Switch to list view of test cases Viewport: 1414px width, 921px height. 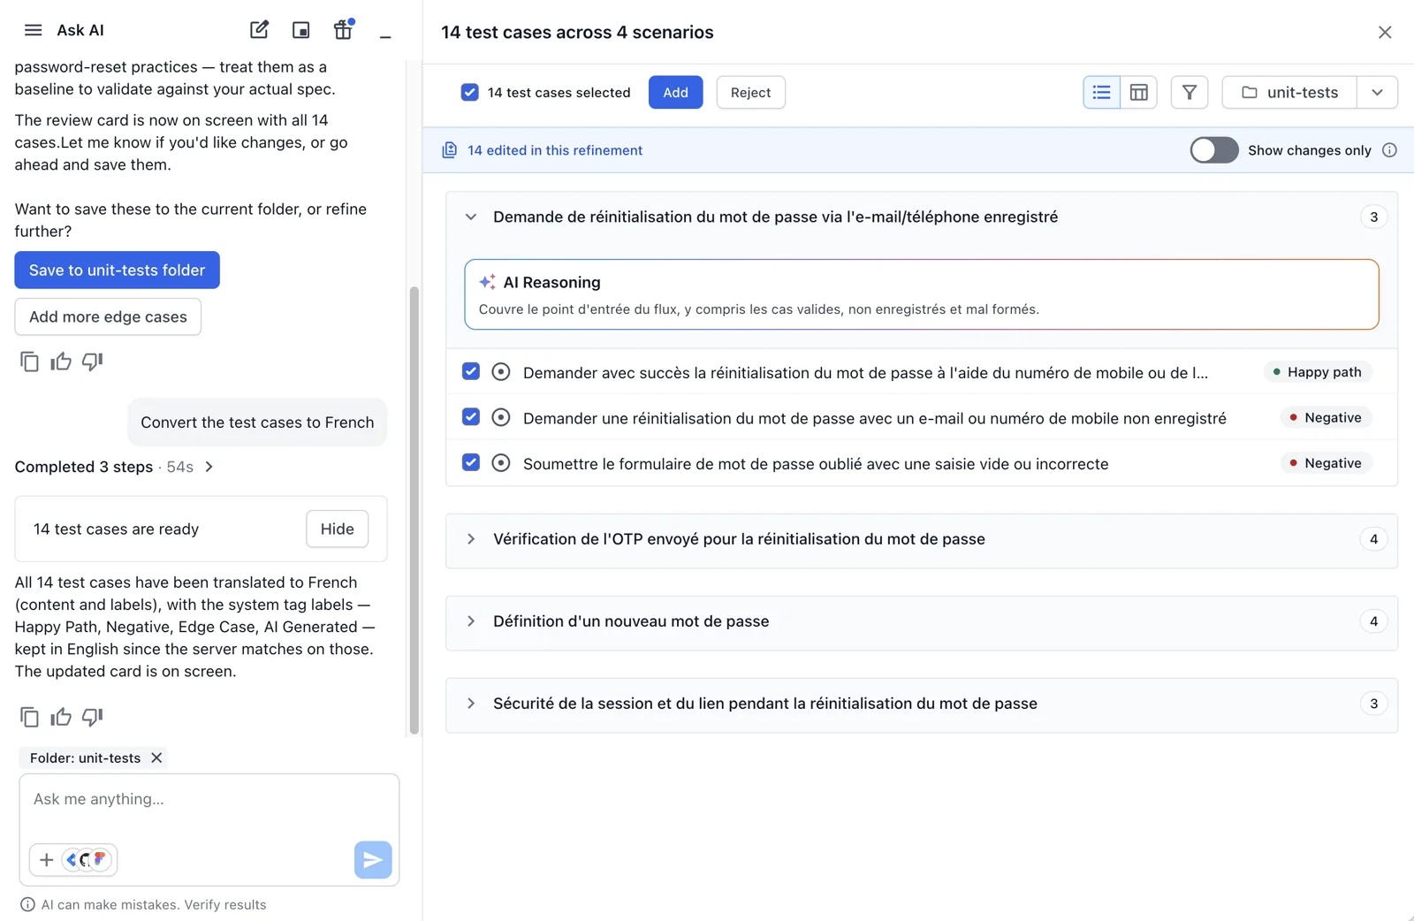click(x=1102, y=92)
